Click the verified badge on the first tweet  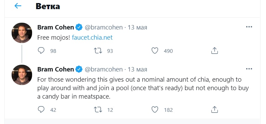(79, 27)
